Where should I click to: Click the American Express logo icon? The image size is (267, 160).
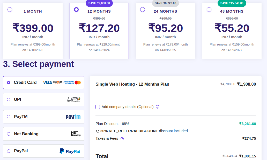(69, 83)
